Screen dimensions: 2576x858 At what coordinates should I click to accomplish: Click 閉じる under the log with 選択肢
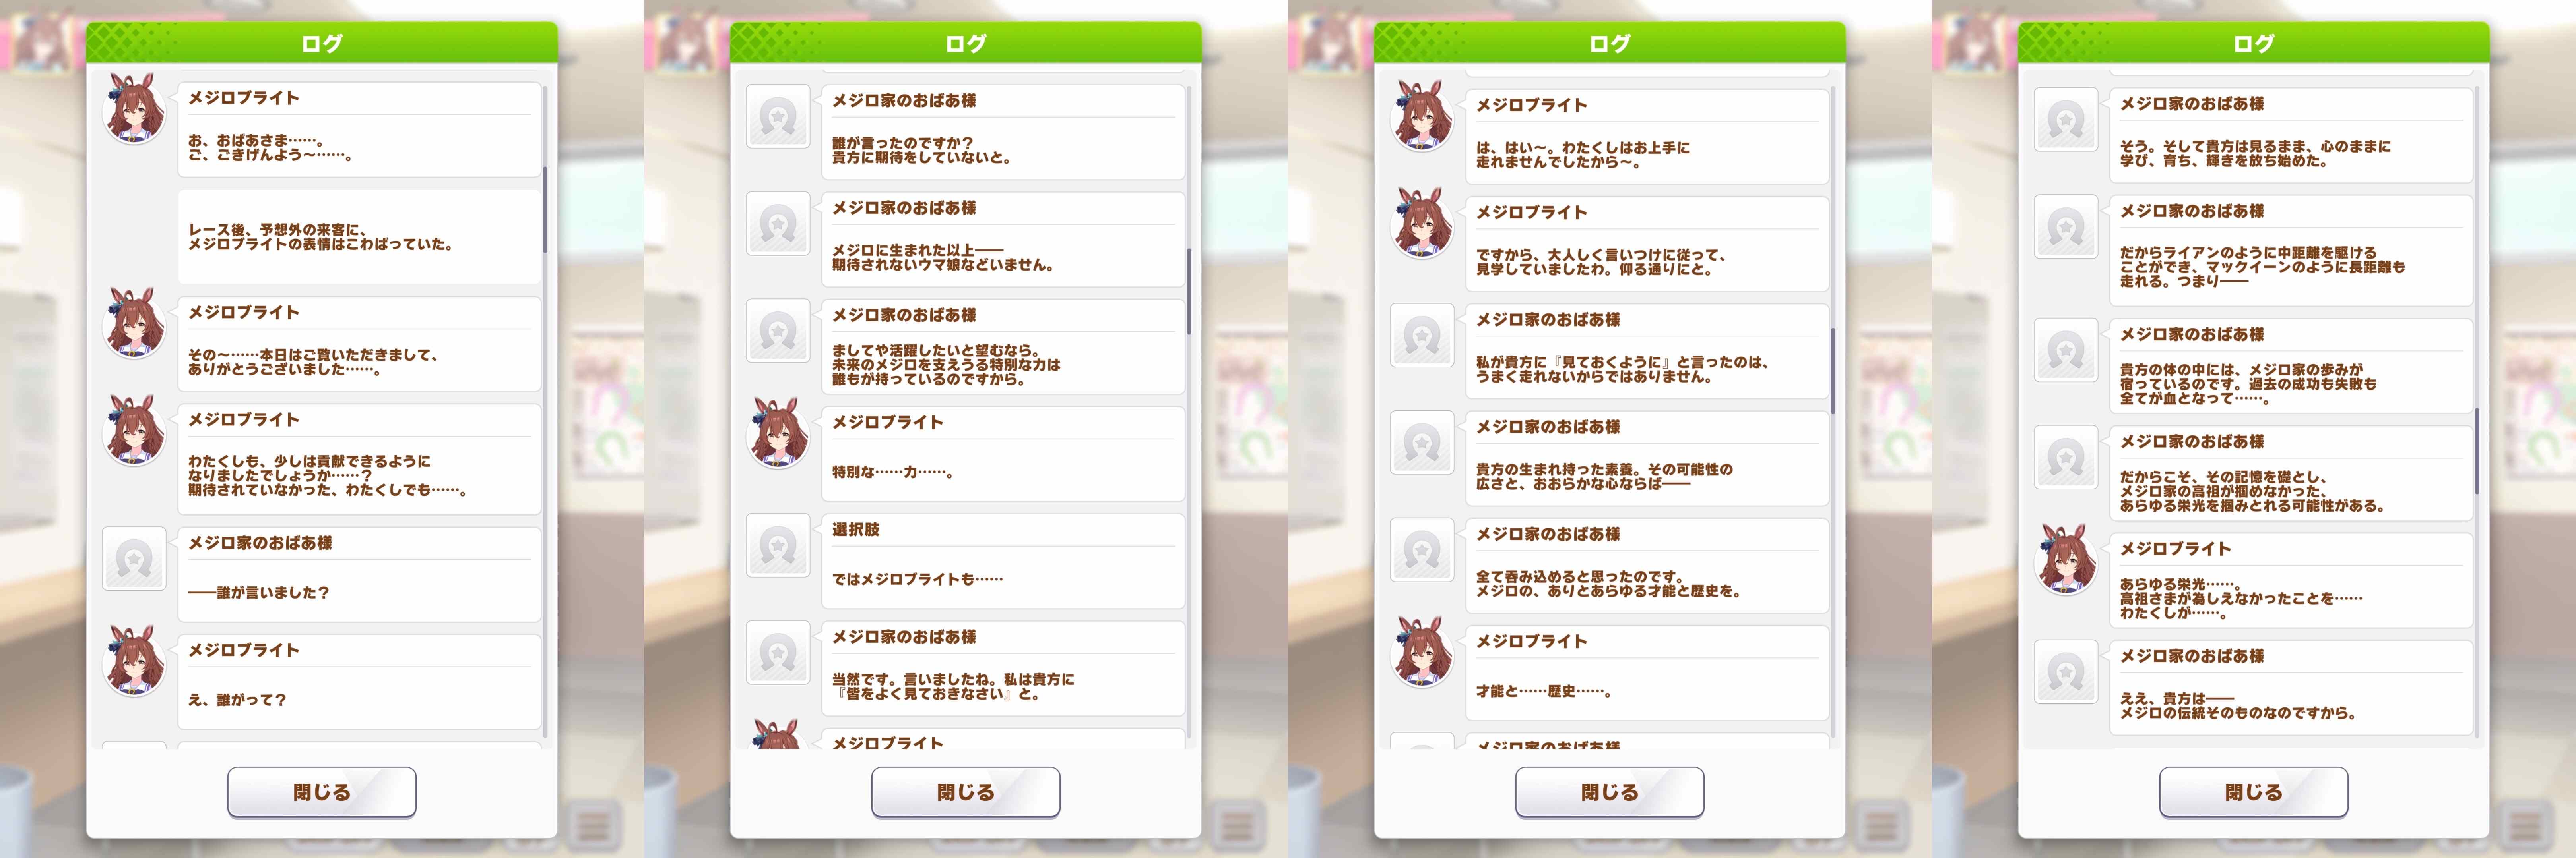tap(966, 792)
